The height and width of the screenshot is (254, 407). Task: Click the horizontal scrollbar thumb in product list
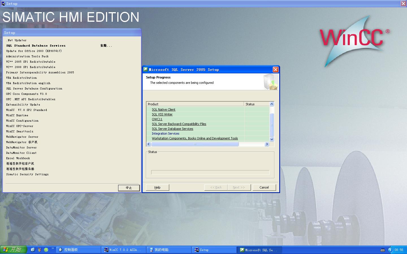pos(195,144)
